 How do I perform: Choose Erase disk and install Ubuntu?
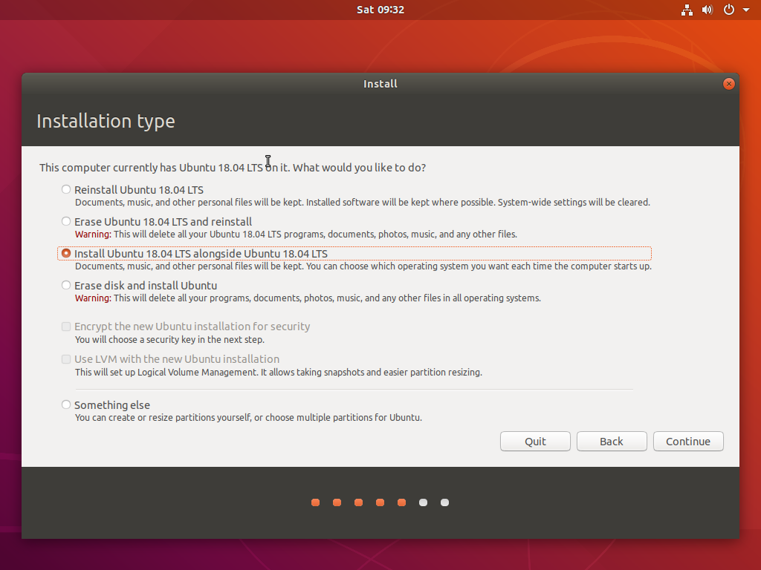[66, 286]
